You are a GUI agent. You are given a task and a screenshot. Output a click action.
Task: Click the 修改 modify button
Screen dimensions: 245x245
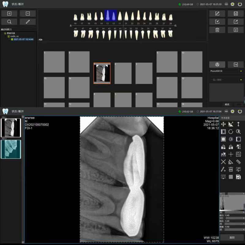click(x=227, y=104)
